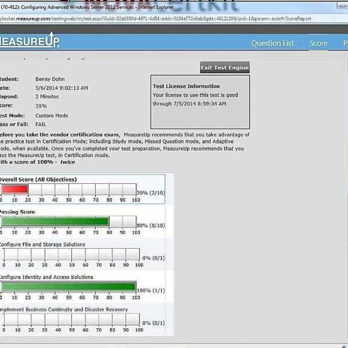This screenshot has width=348, height=348.
Task: Switch to the Score tab
Action: [x=318, y=43]
